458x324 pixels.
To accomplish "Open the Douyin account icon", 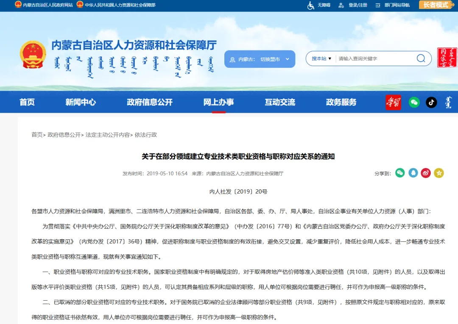I will 431,102.
